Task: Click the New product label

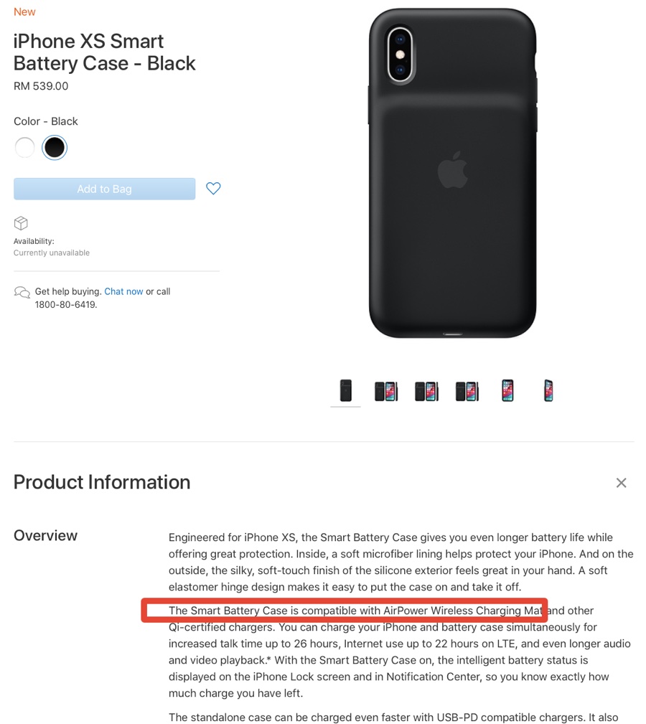Action: point(24,11)
